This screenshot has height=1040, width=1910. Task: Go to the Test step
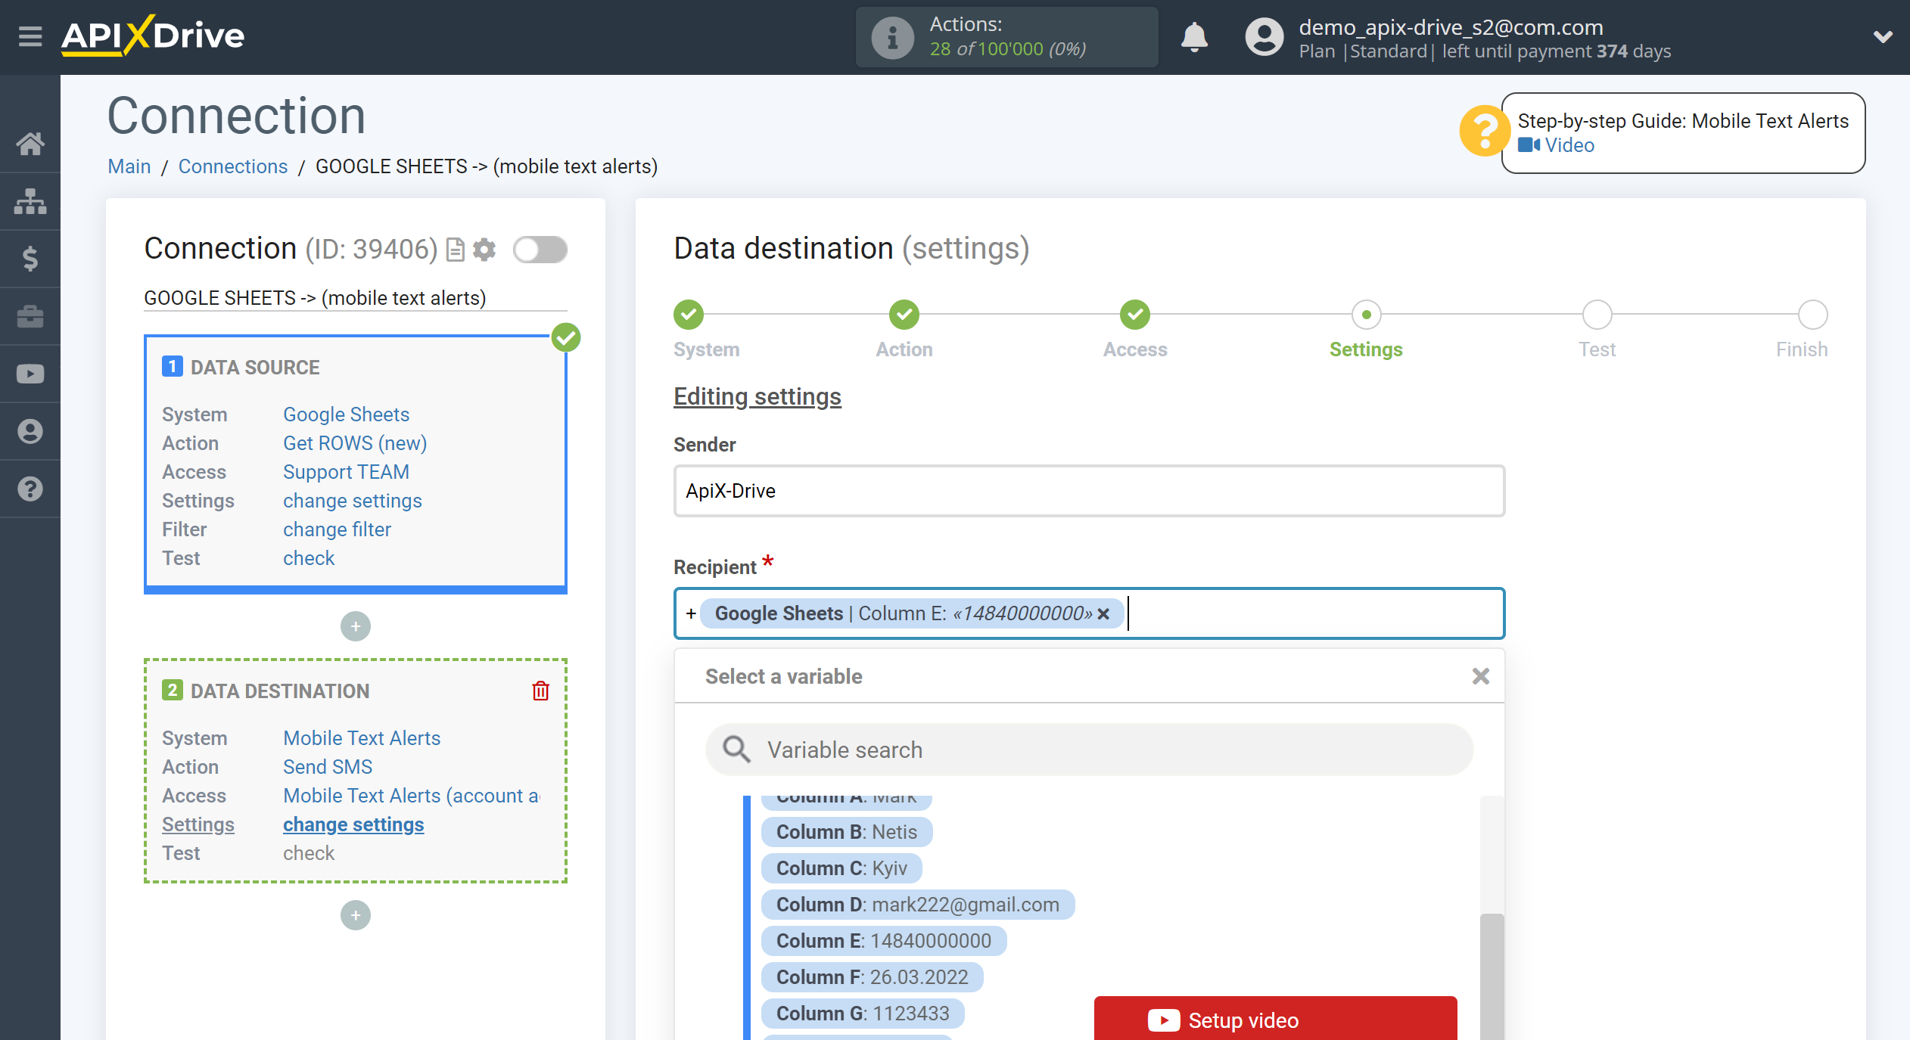1597,315
